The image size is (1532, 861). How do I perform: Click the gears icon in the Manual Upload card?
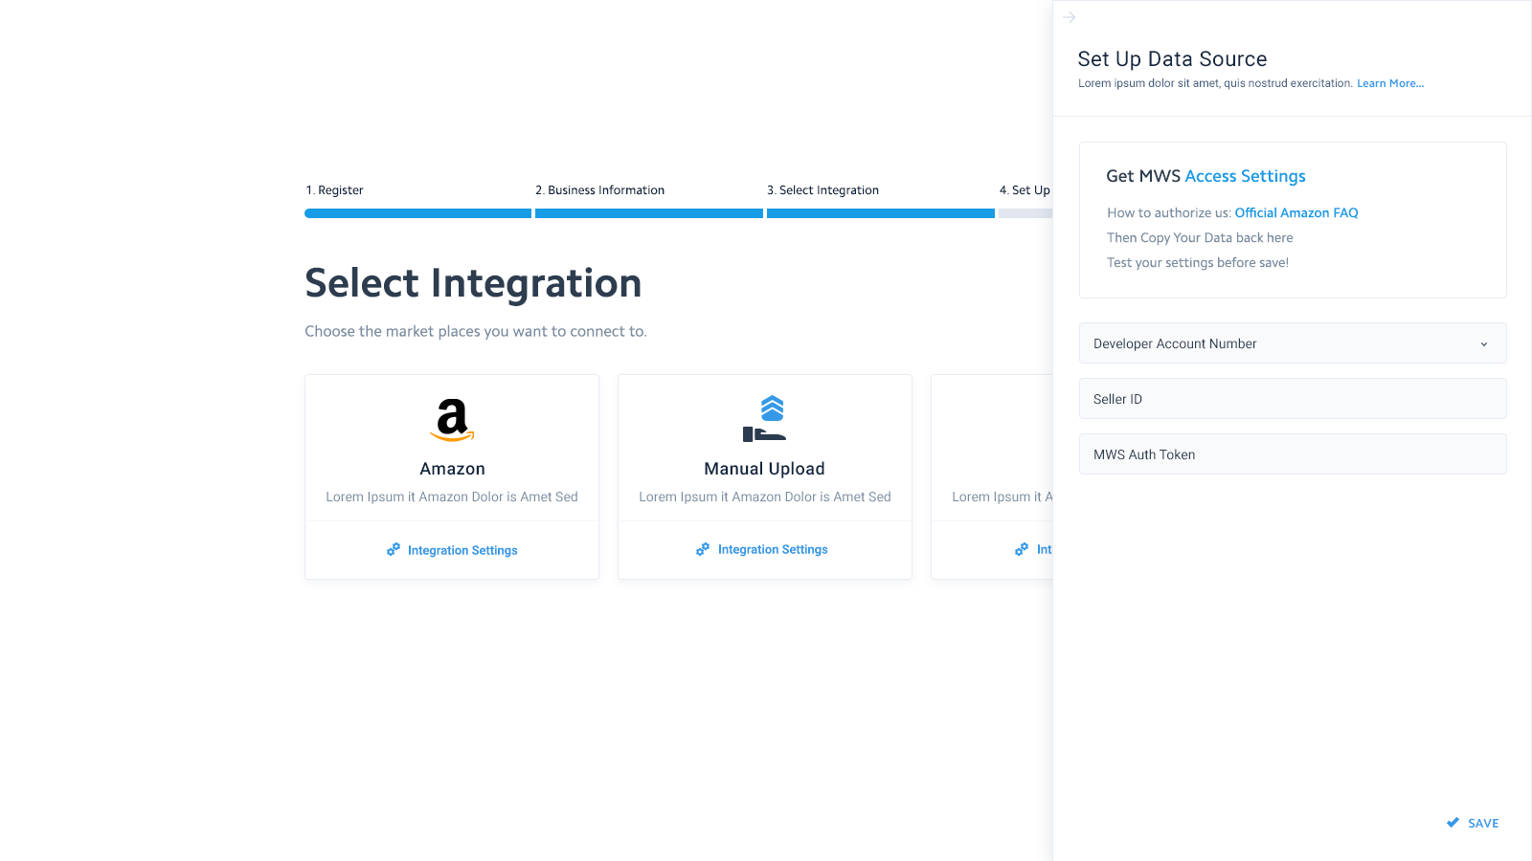(703, 549)
